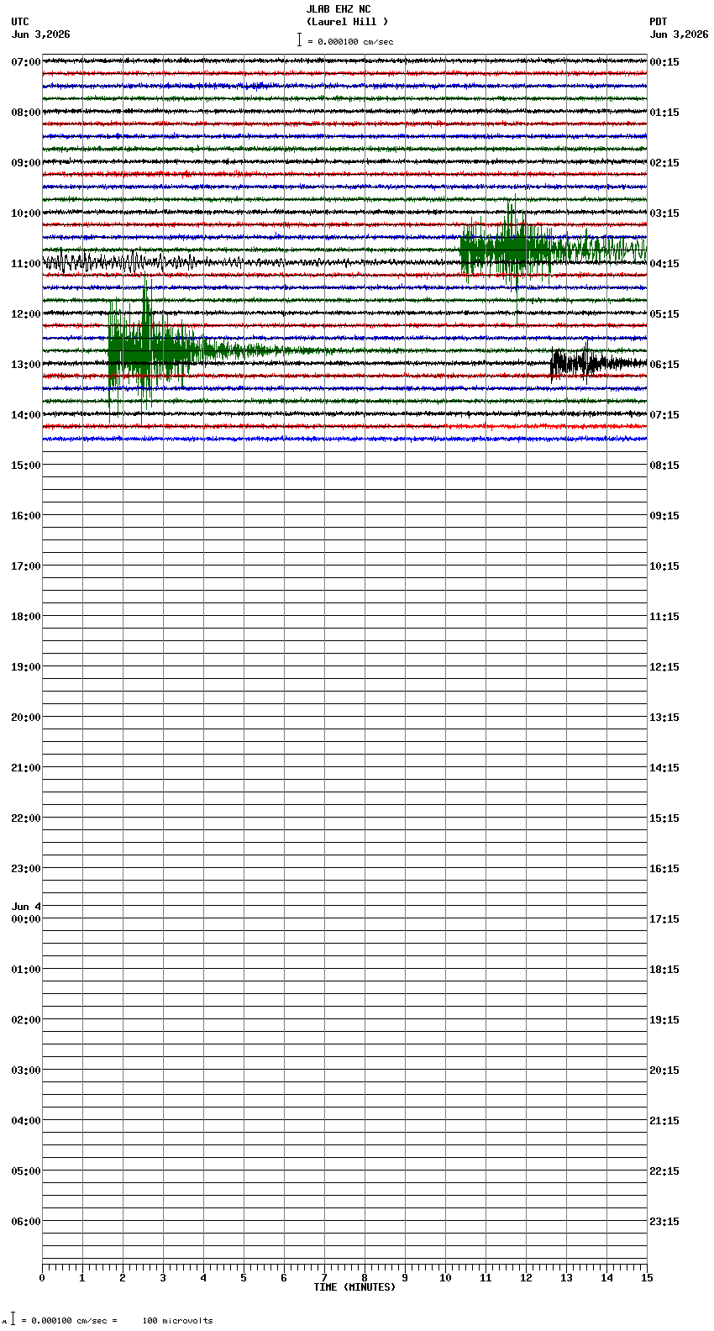The height and width of the screenshot is (1331, 714).
Task: Click the 10:00 UTC time label
Action: [x=26, y=213]
